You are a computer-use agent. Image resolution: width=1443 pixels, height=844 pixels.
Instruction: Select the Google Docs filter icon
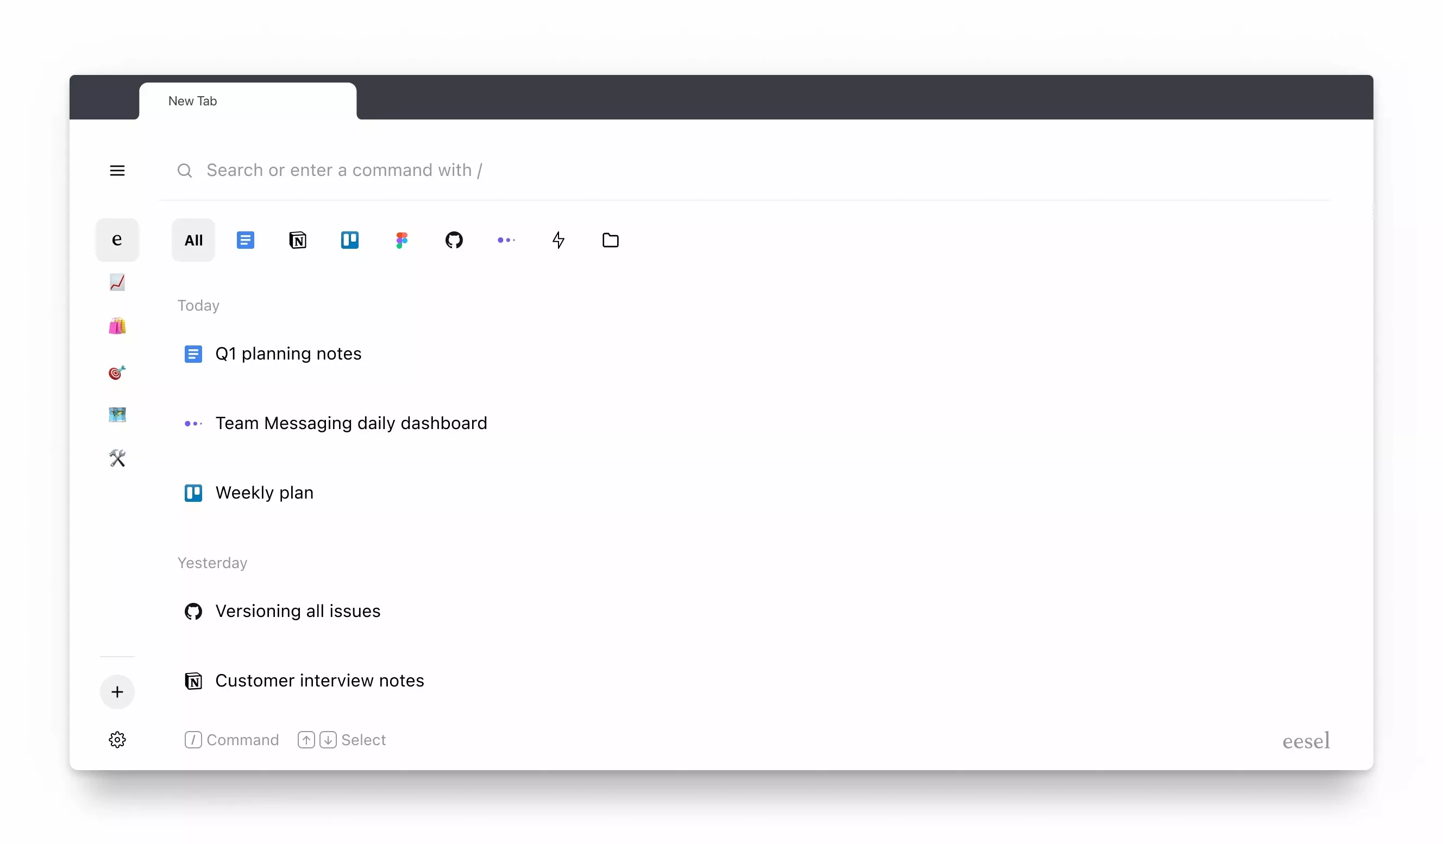coord(245,239)
